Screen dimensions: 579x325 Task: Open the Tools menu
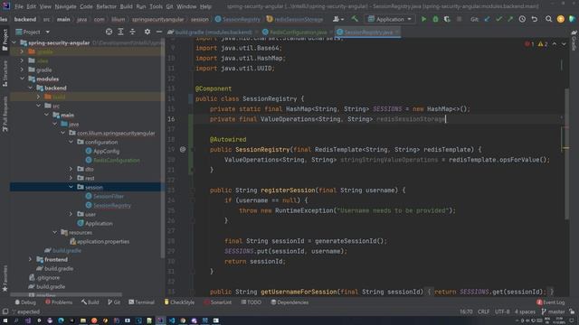pos(156,6)
